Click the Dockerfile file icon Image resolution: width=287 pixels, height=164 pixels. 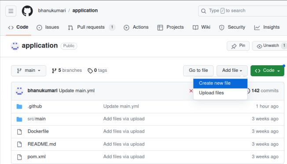[19, 131]
